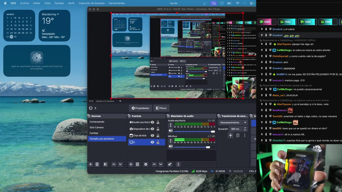Move the selected scene down
342x192 pixels.
pos(120,164)
